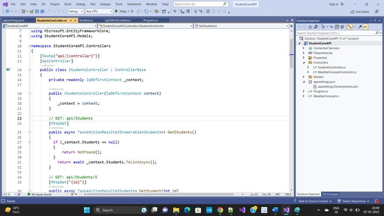Click the Windows Start button

[x=87, y=210]
